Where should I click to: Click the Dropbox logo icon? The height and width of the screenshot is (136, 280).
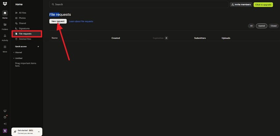pos(5,4)
